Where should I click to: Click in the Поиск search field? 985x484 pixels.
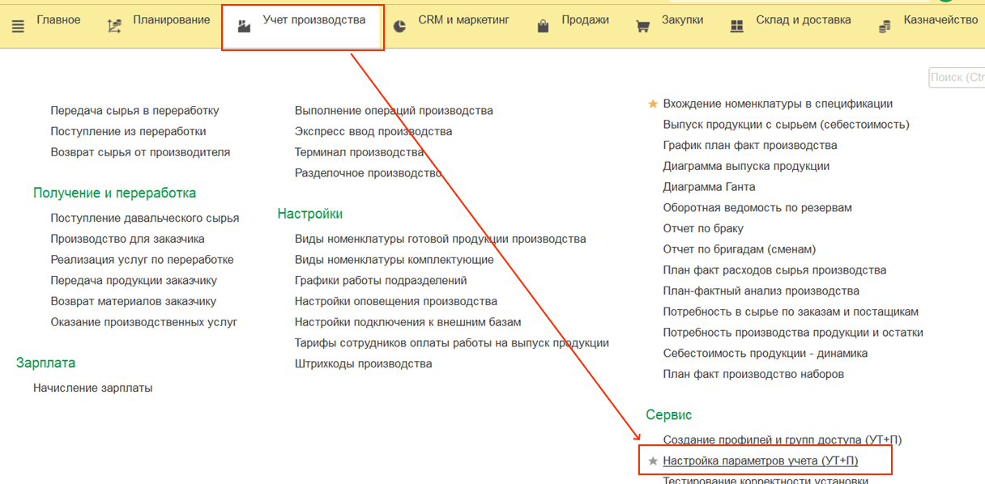958,77
